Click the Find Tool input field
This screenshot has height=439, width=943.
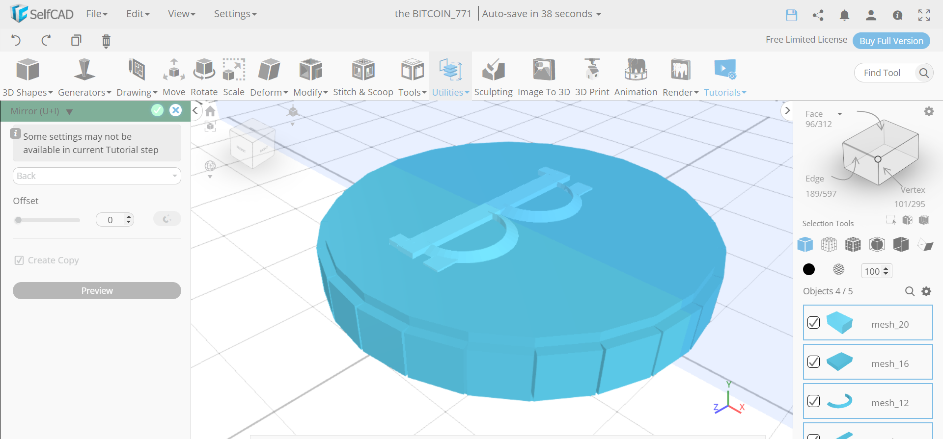[x=885, y=73]
